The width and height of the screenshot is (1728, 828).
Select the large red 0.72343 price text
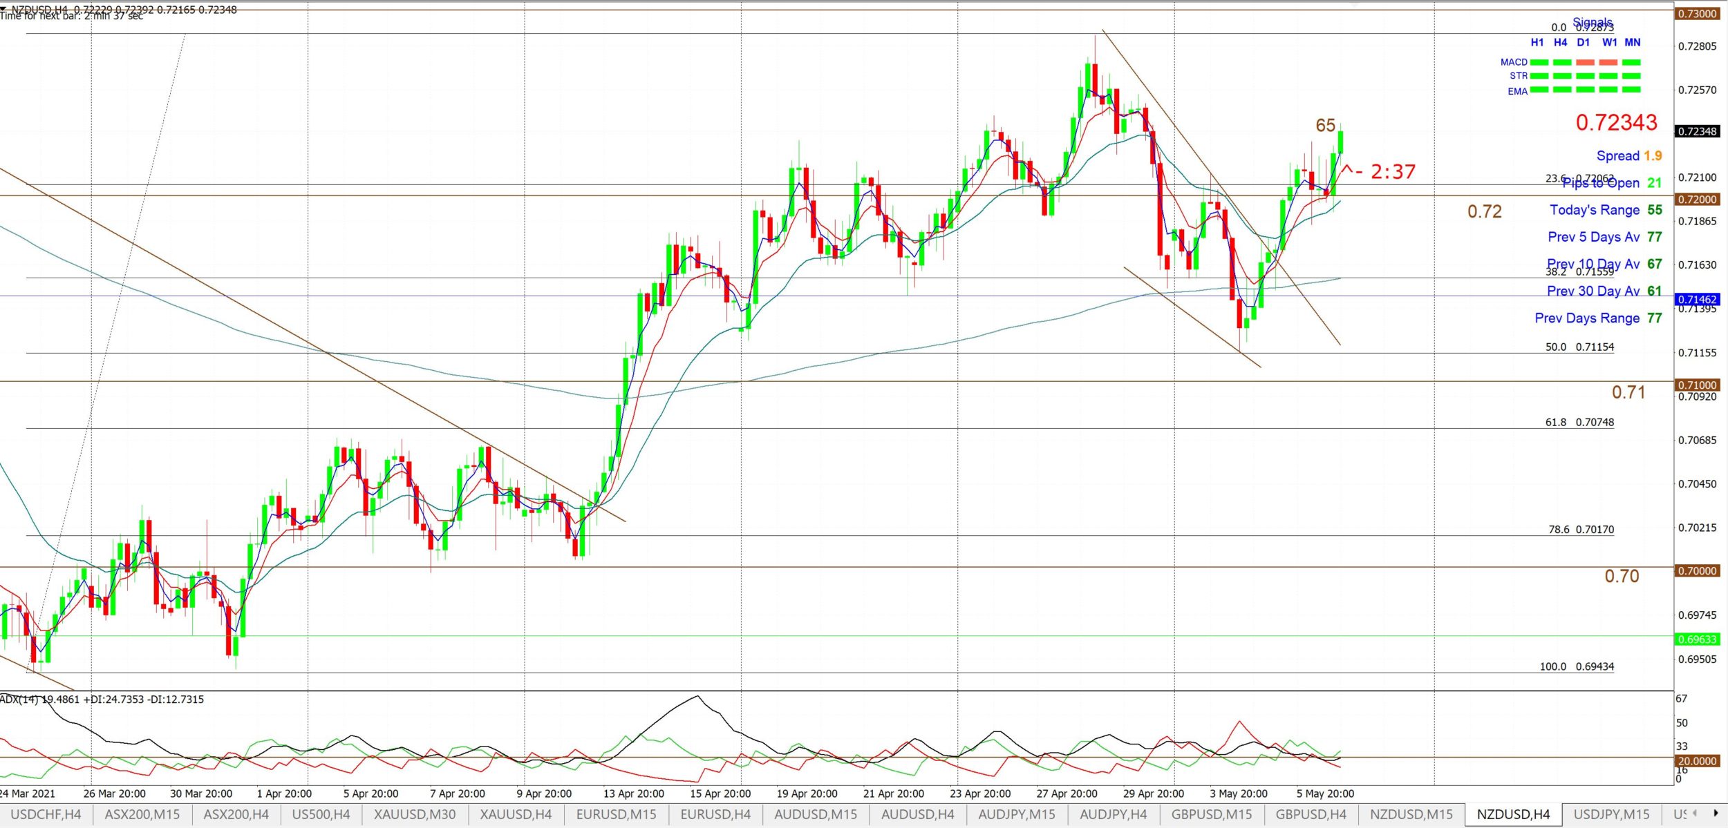pos(1616,122)
